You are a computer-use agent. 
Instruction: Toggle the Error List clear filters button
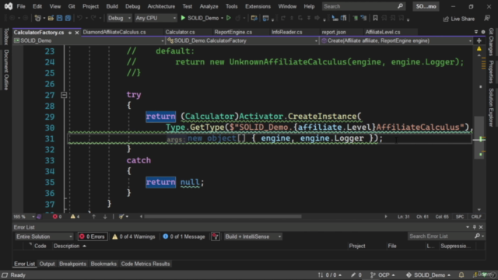[x=216, y=236]
